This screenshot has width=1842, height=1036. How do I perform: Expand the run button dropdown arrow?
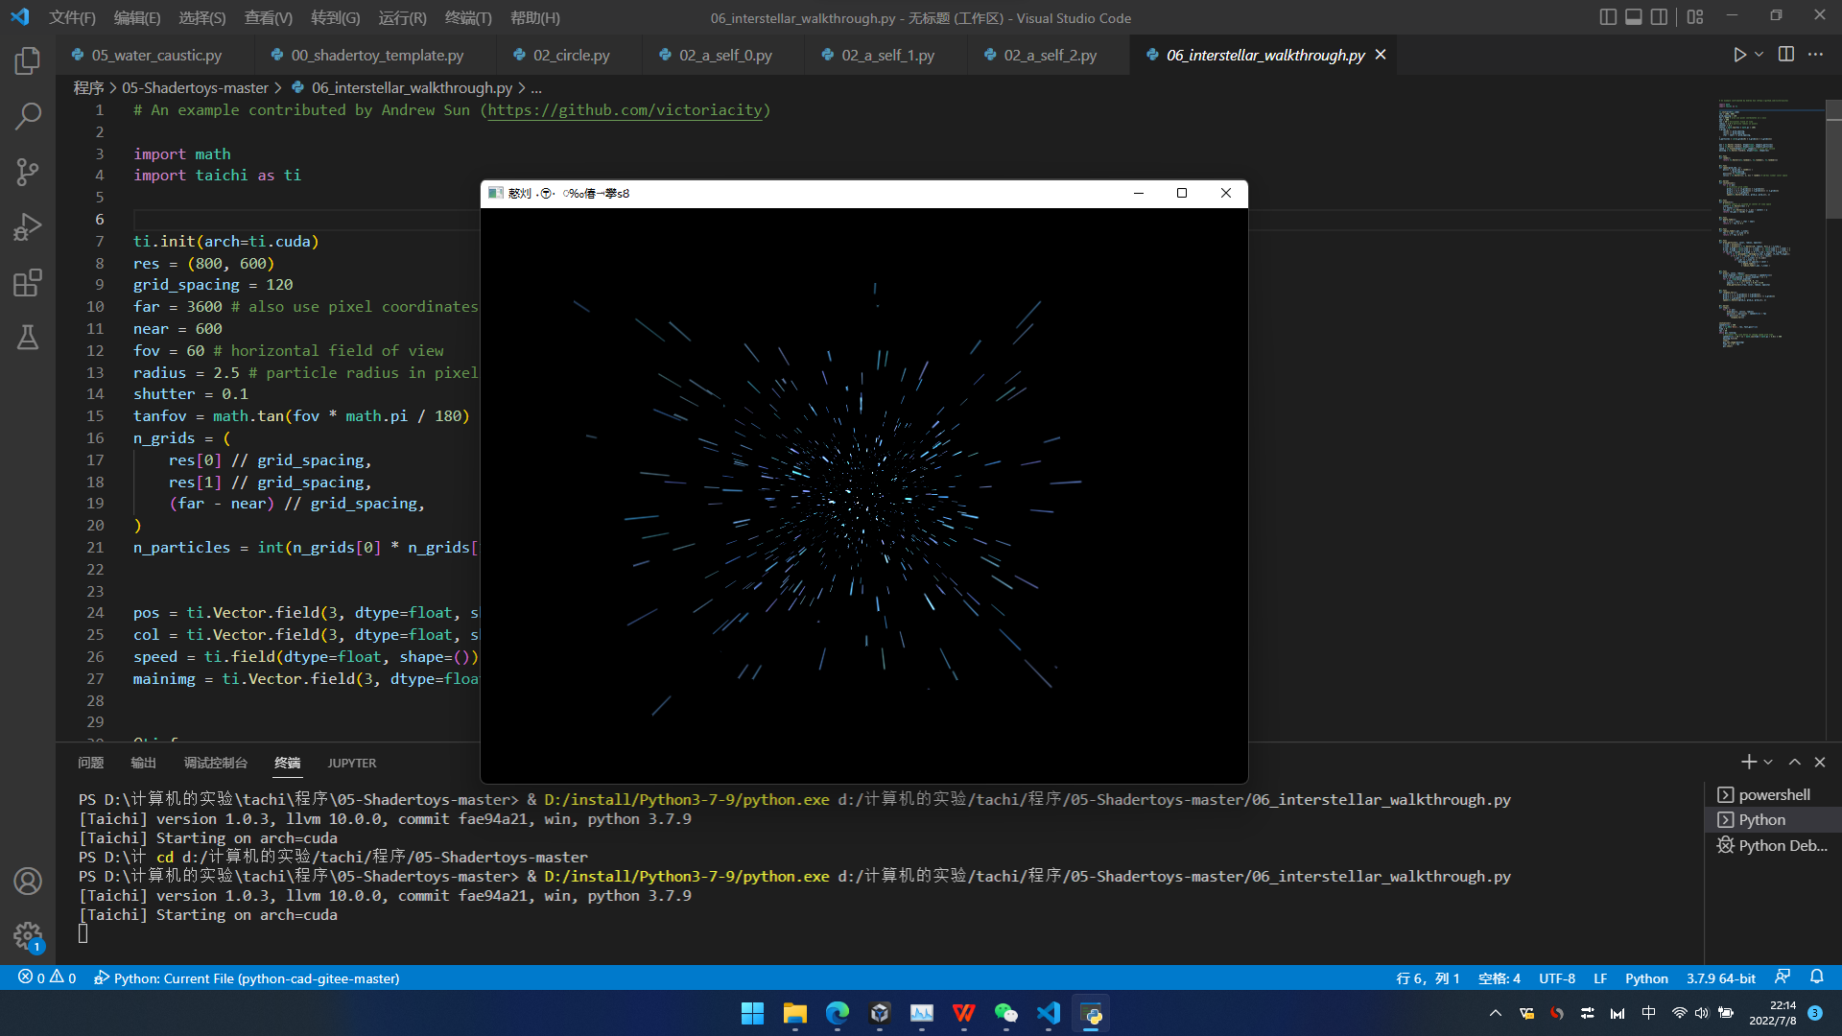tap(1759, 55)
